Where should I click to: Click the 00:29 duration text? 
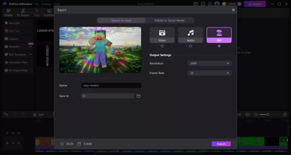click(x=70, y=144)
